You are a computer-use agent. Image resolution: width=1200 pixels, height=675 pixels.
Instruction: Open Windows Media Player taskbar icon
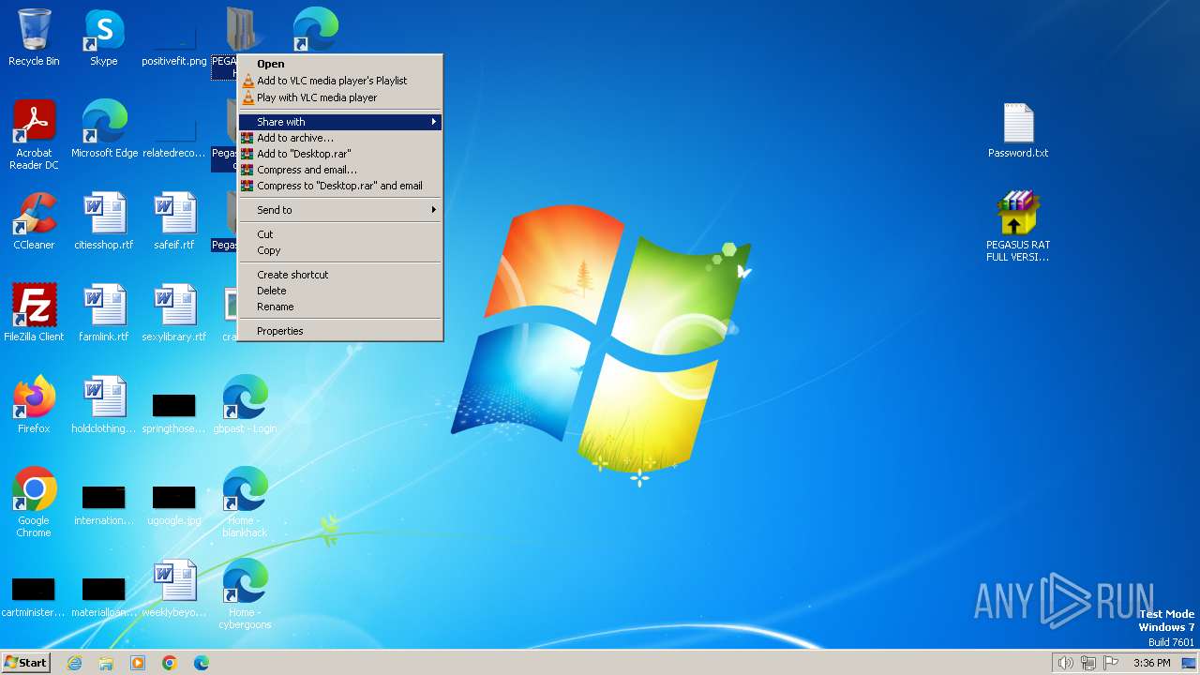[x=138, y=663]
